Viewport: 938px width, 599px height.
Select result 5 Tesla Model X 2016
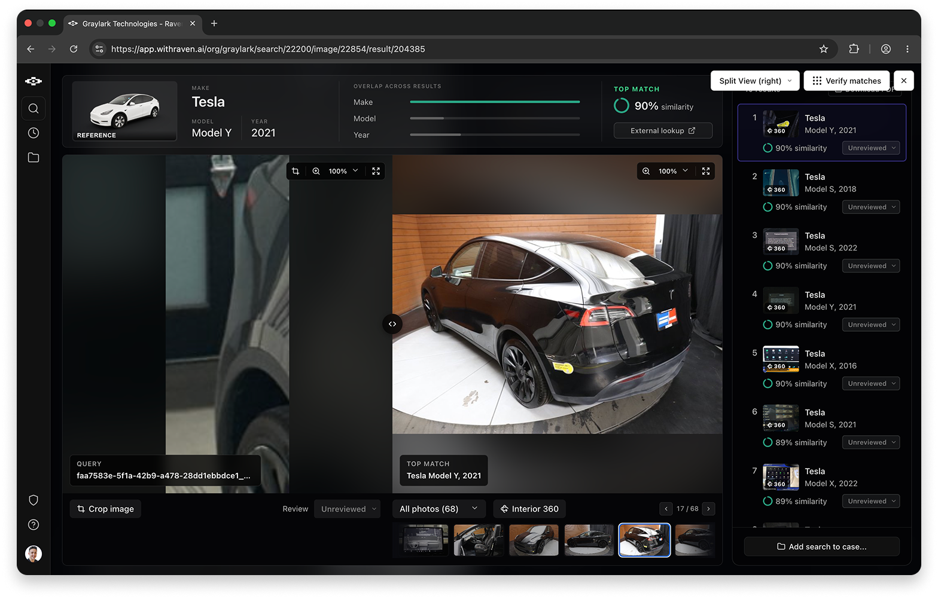click(x=822, y=368)
